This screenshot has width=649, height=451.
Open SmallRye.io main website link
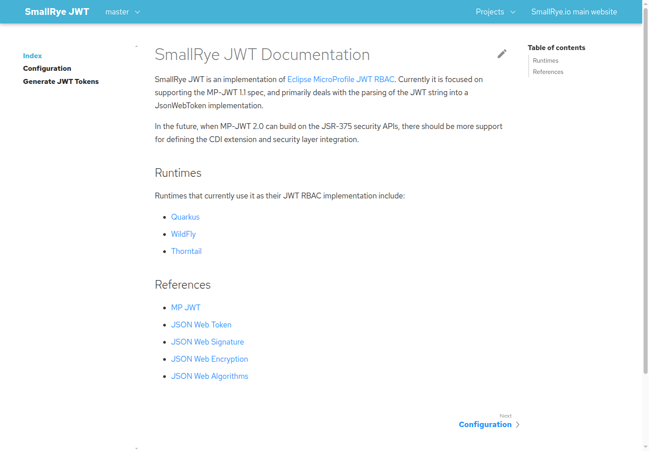click(574, 12)
